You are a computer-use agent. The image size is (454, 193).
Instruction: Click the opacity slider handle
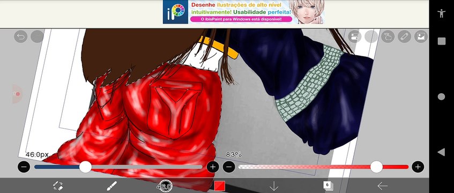(376, 167)
